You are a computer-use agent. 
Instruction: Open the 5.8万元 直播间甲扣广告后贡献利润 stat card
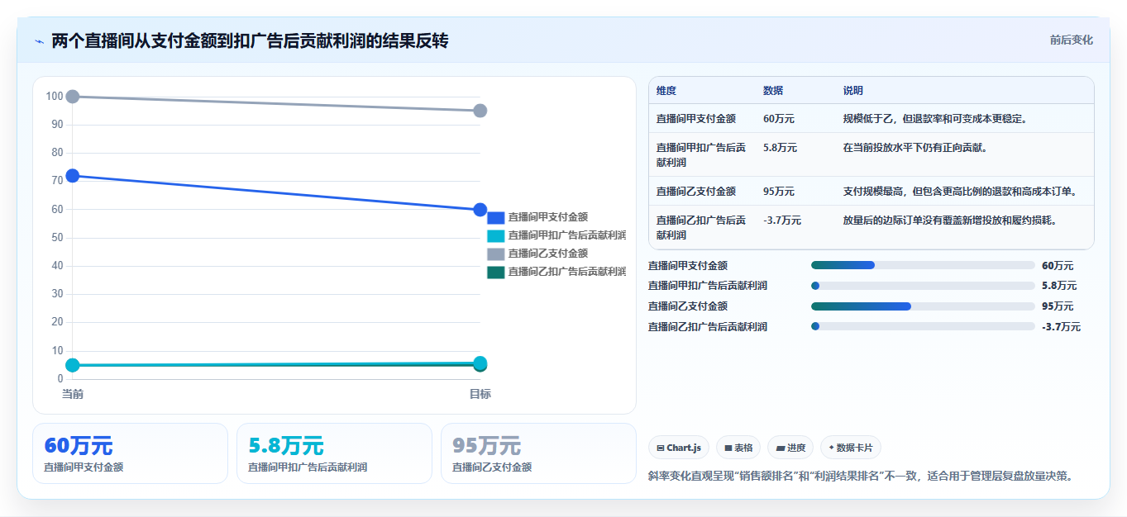pos(334,453)
